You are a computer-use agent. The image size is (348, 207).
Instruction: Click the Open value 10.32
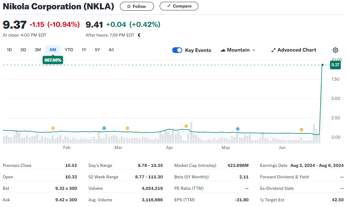tap(71, 177)
